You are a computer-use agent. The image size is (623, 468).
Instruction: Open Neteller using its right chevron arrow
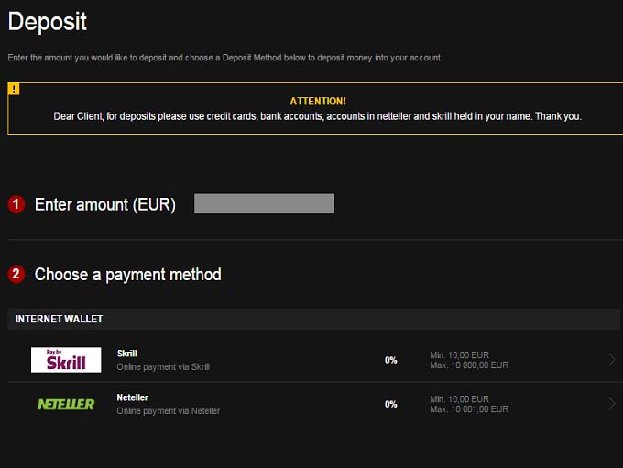pos(611,404)
